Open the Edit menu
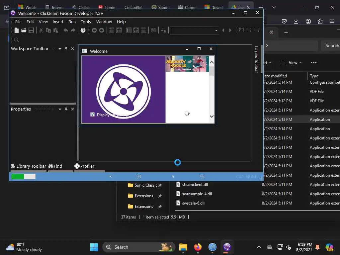Viewport: 340px width, 255px height. click(30, 22)
